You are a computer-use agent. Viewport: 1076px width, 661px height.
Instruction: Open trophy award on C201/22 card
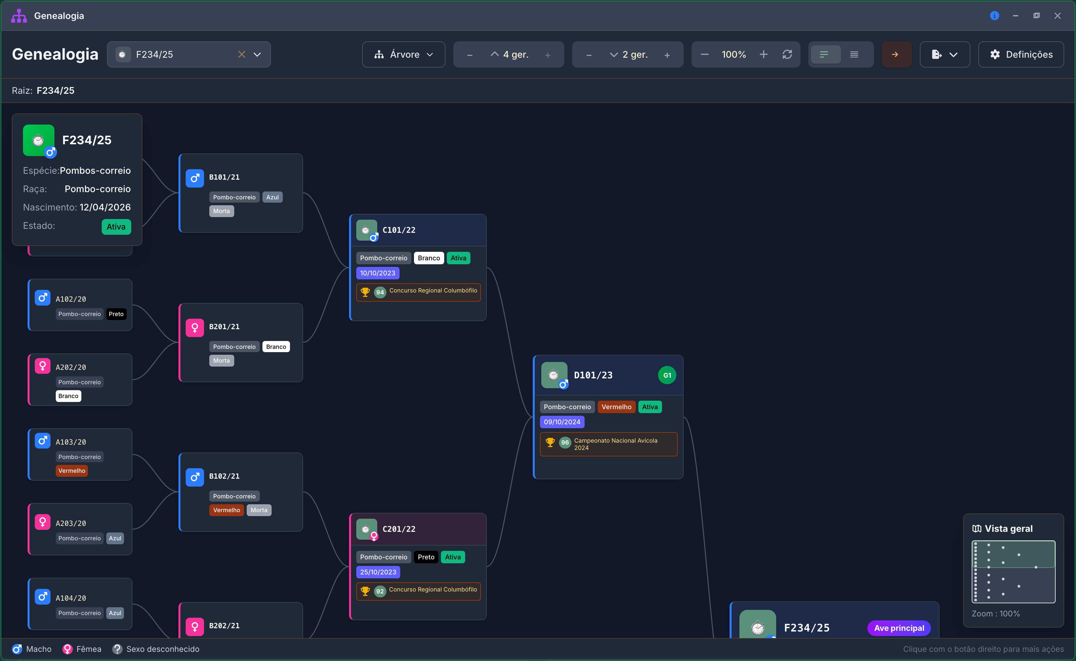click(x=419, y=591)
